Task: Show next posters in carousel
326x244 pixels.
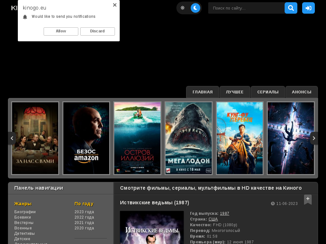Action: (x=314, y=138)
